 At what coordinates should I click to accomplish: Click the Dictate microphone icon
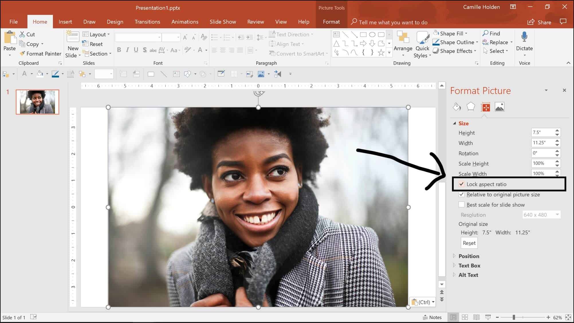(x=524, y=37)
